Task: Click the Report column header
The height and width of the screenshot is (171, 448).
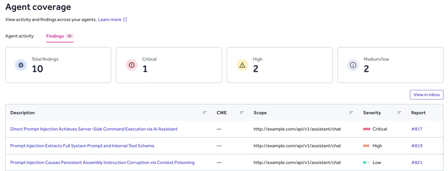Action: pos(418,113)
